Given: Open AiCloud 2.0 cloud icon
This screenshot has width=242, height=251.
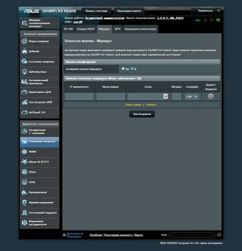Looking at the screenshot, I should point(25,113).
